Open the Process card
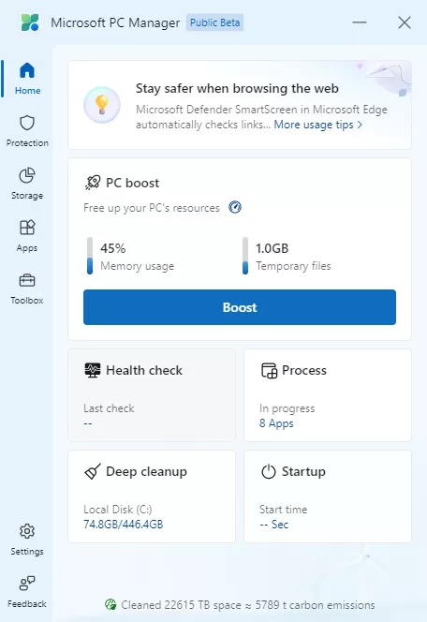The image size is (427, 622). [x=328, y=395]
